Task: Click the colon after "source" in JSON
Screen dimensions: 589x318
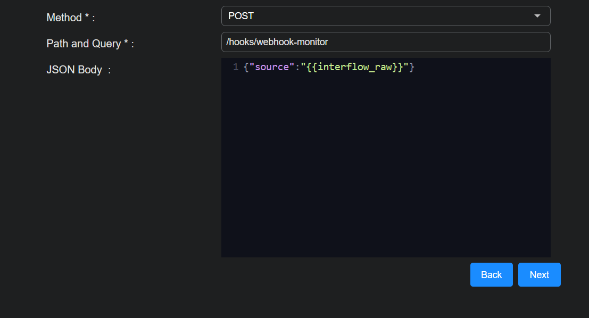Action: tap(297, 68)
